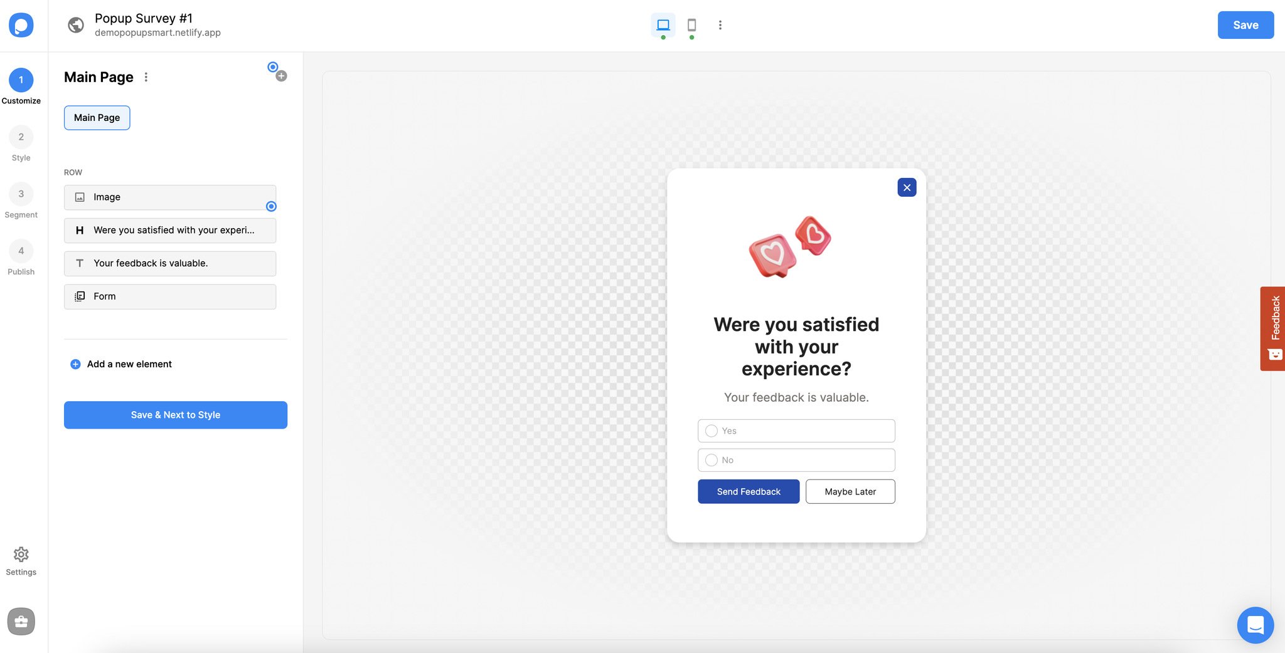Open the top bar overflow menu
Viewport: 1285px width, 653px height.
720,25
